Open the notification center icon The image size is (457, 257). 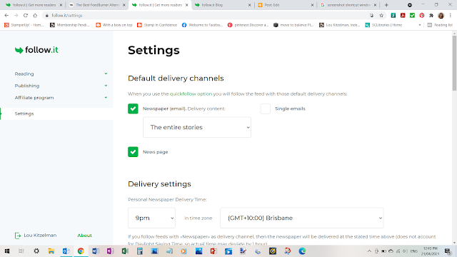[x=448, y=251]
